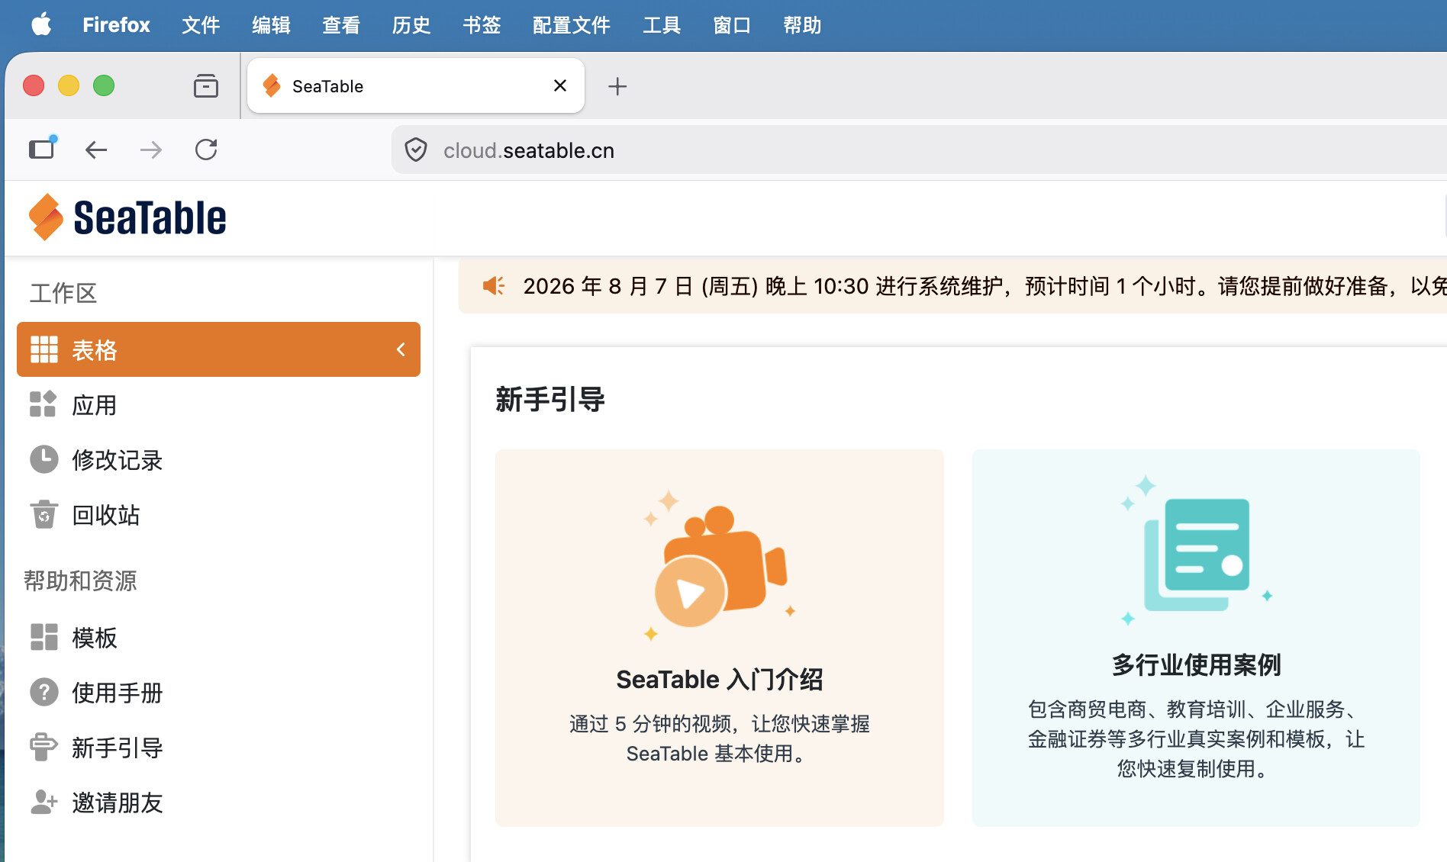Go forward to next page
The width and height of the screenshot is (1447, 862).
click(x=151, y=150)
